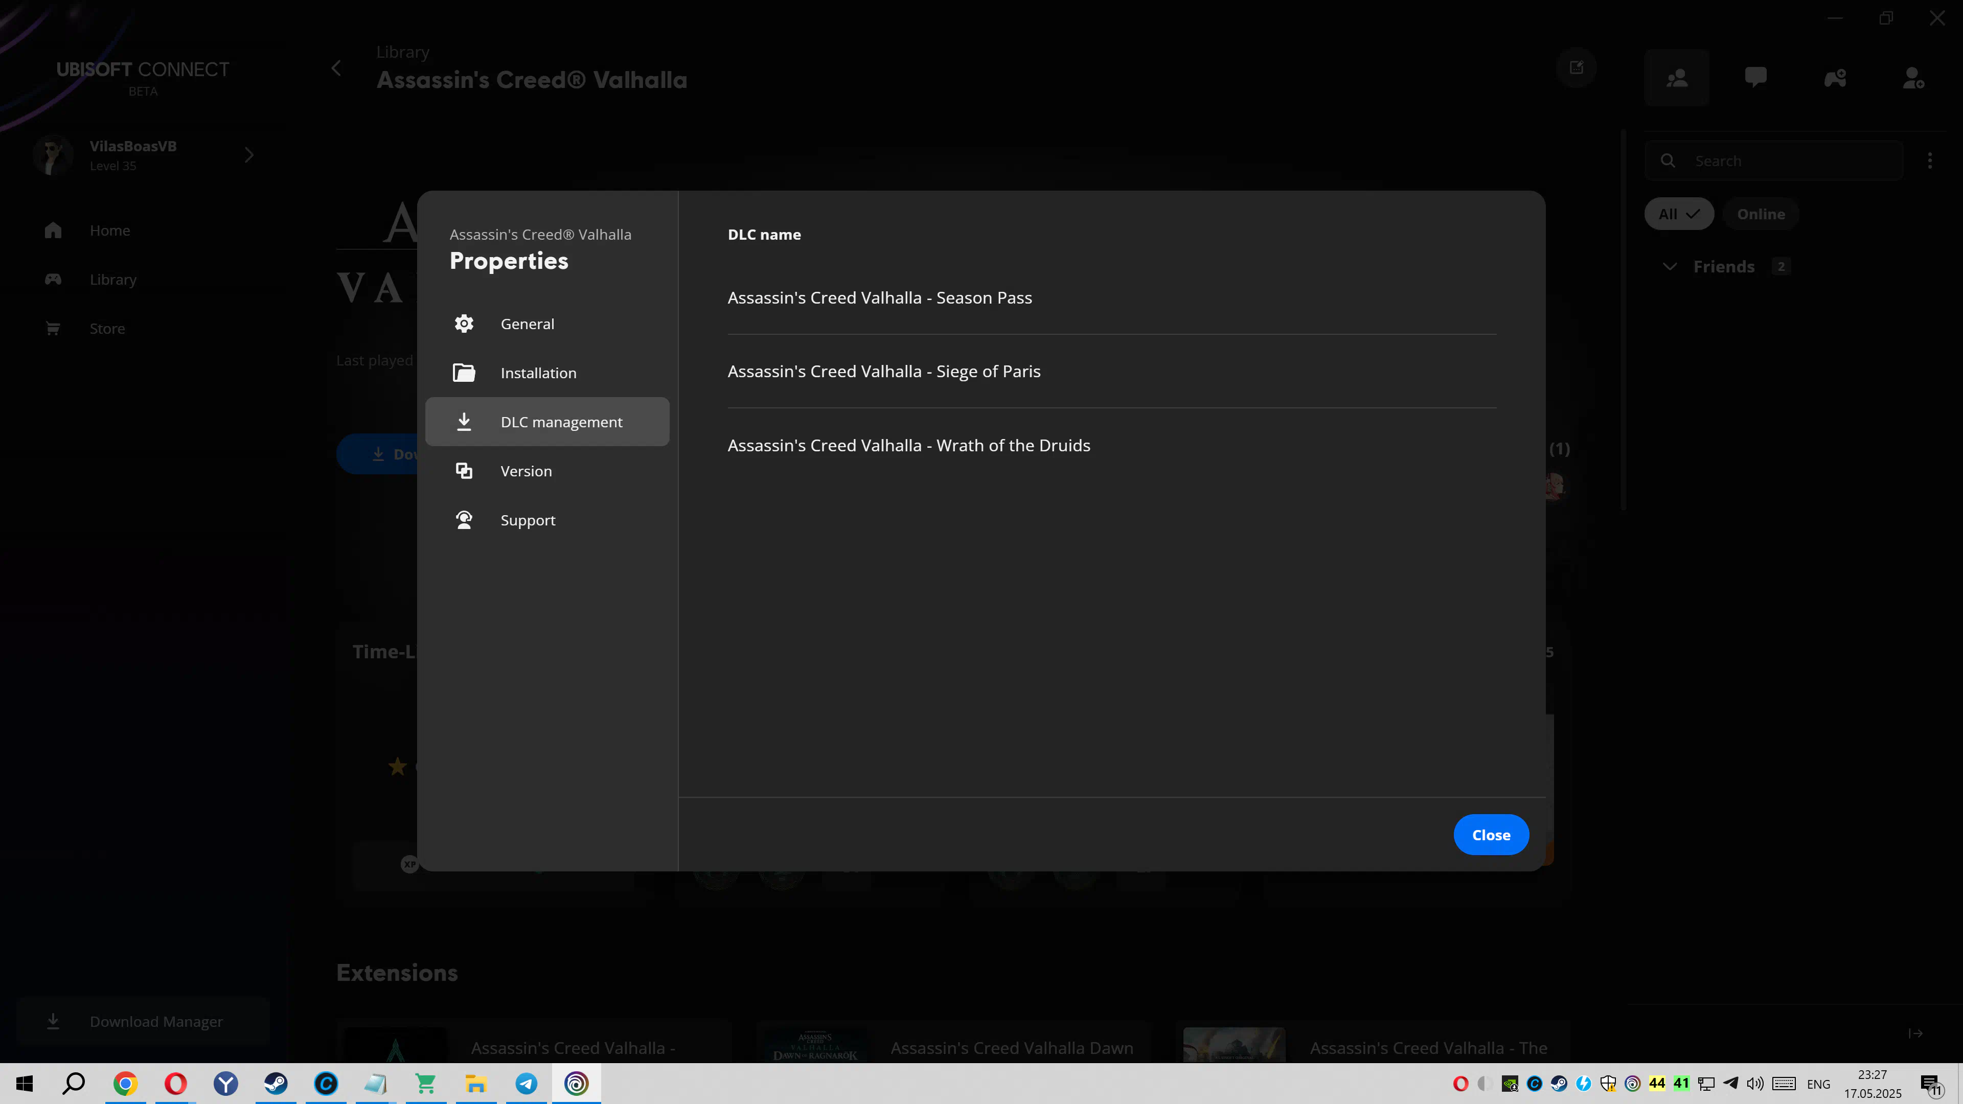Viewport: 1963px width, 1104px height.
Task: Click the friends search field
Action: coord(1773,161)
